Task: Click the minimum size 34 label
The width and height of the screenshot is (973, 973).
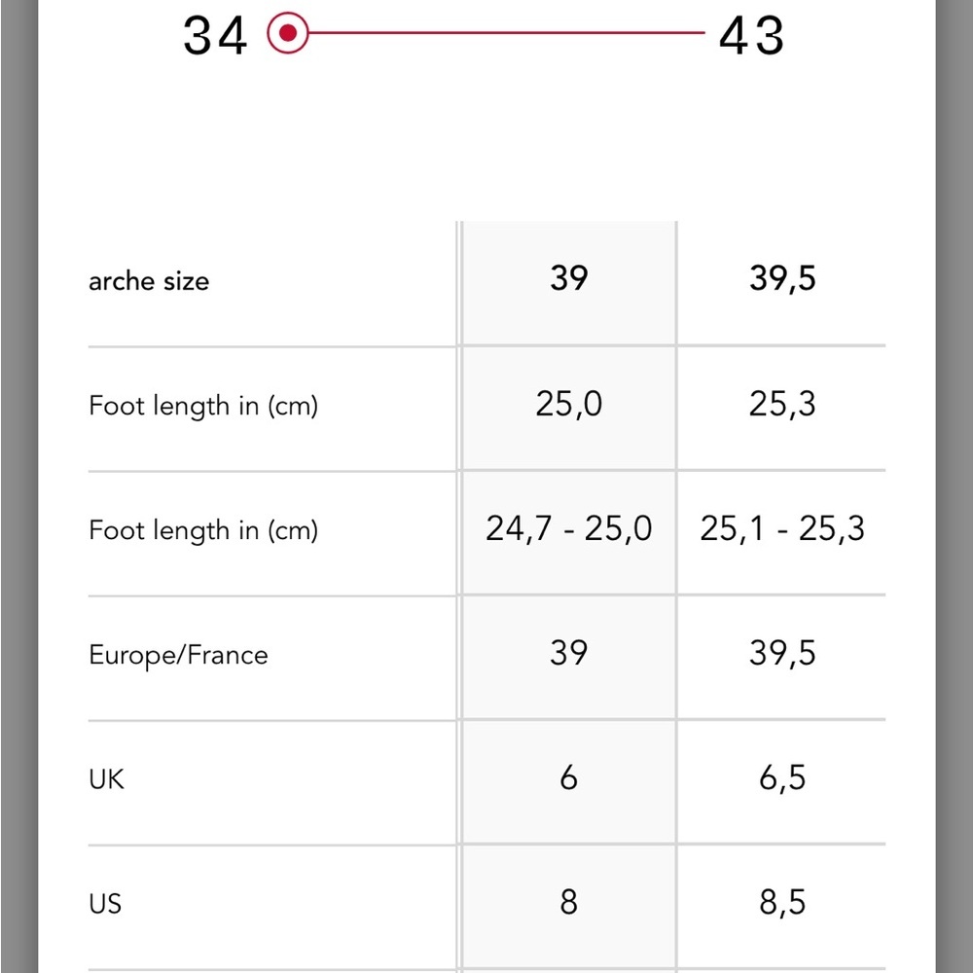Action: click(x=215, y=36)
